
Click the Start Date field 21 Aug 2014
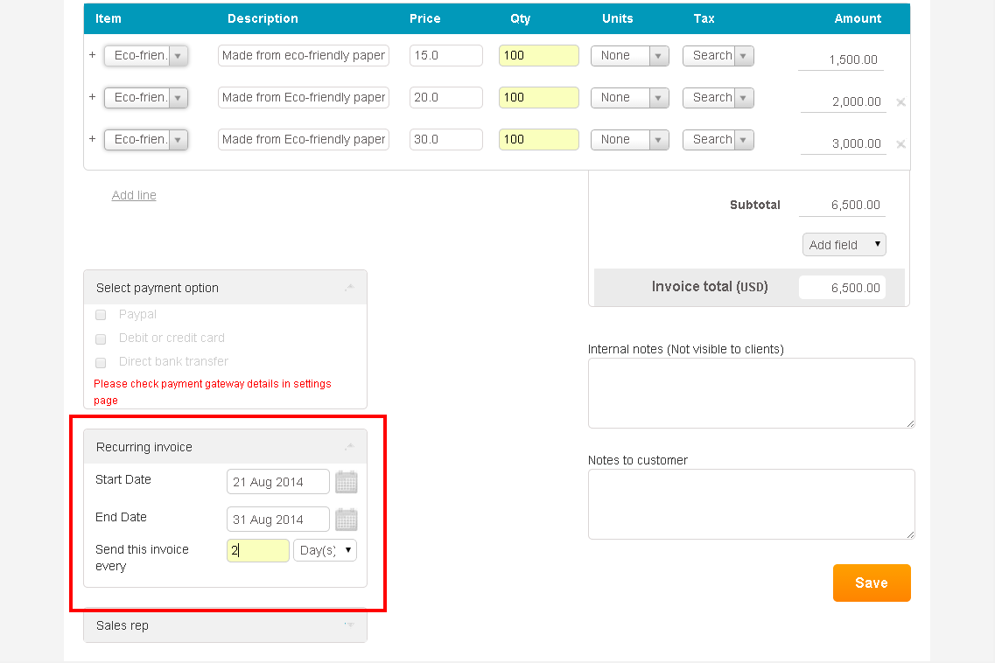tap(278, 482)
